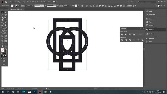Select the Rotate tool
Image resolution: width=167 pixels, height=94 pixels.
click(x=2, y=28)
